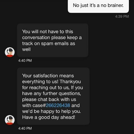Click the 4:39 PM timestamp
Image resolution: width=134 pixels, height=134 pixels.
coord(122,16)
